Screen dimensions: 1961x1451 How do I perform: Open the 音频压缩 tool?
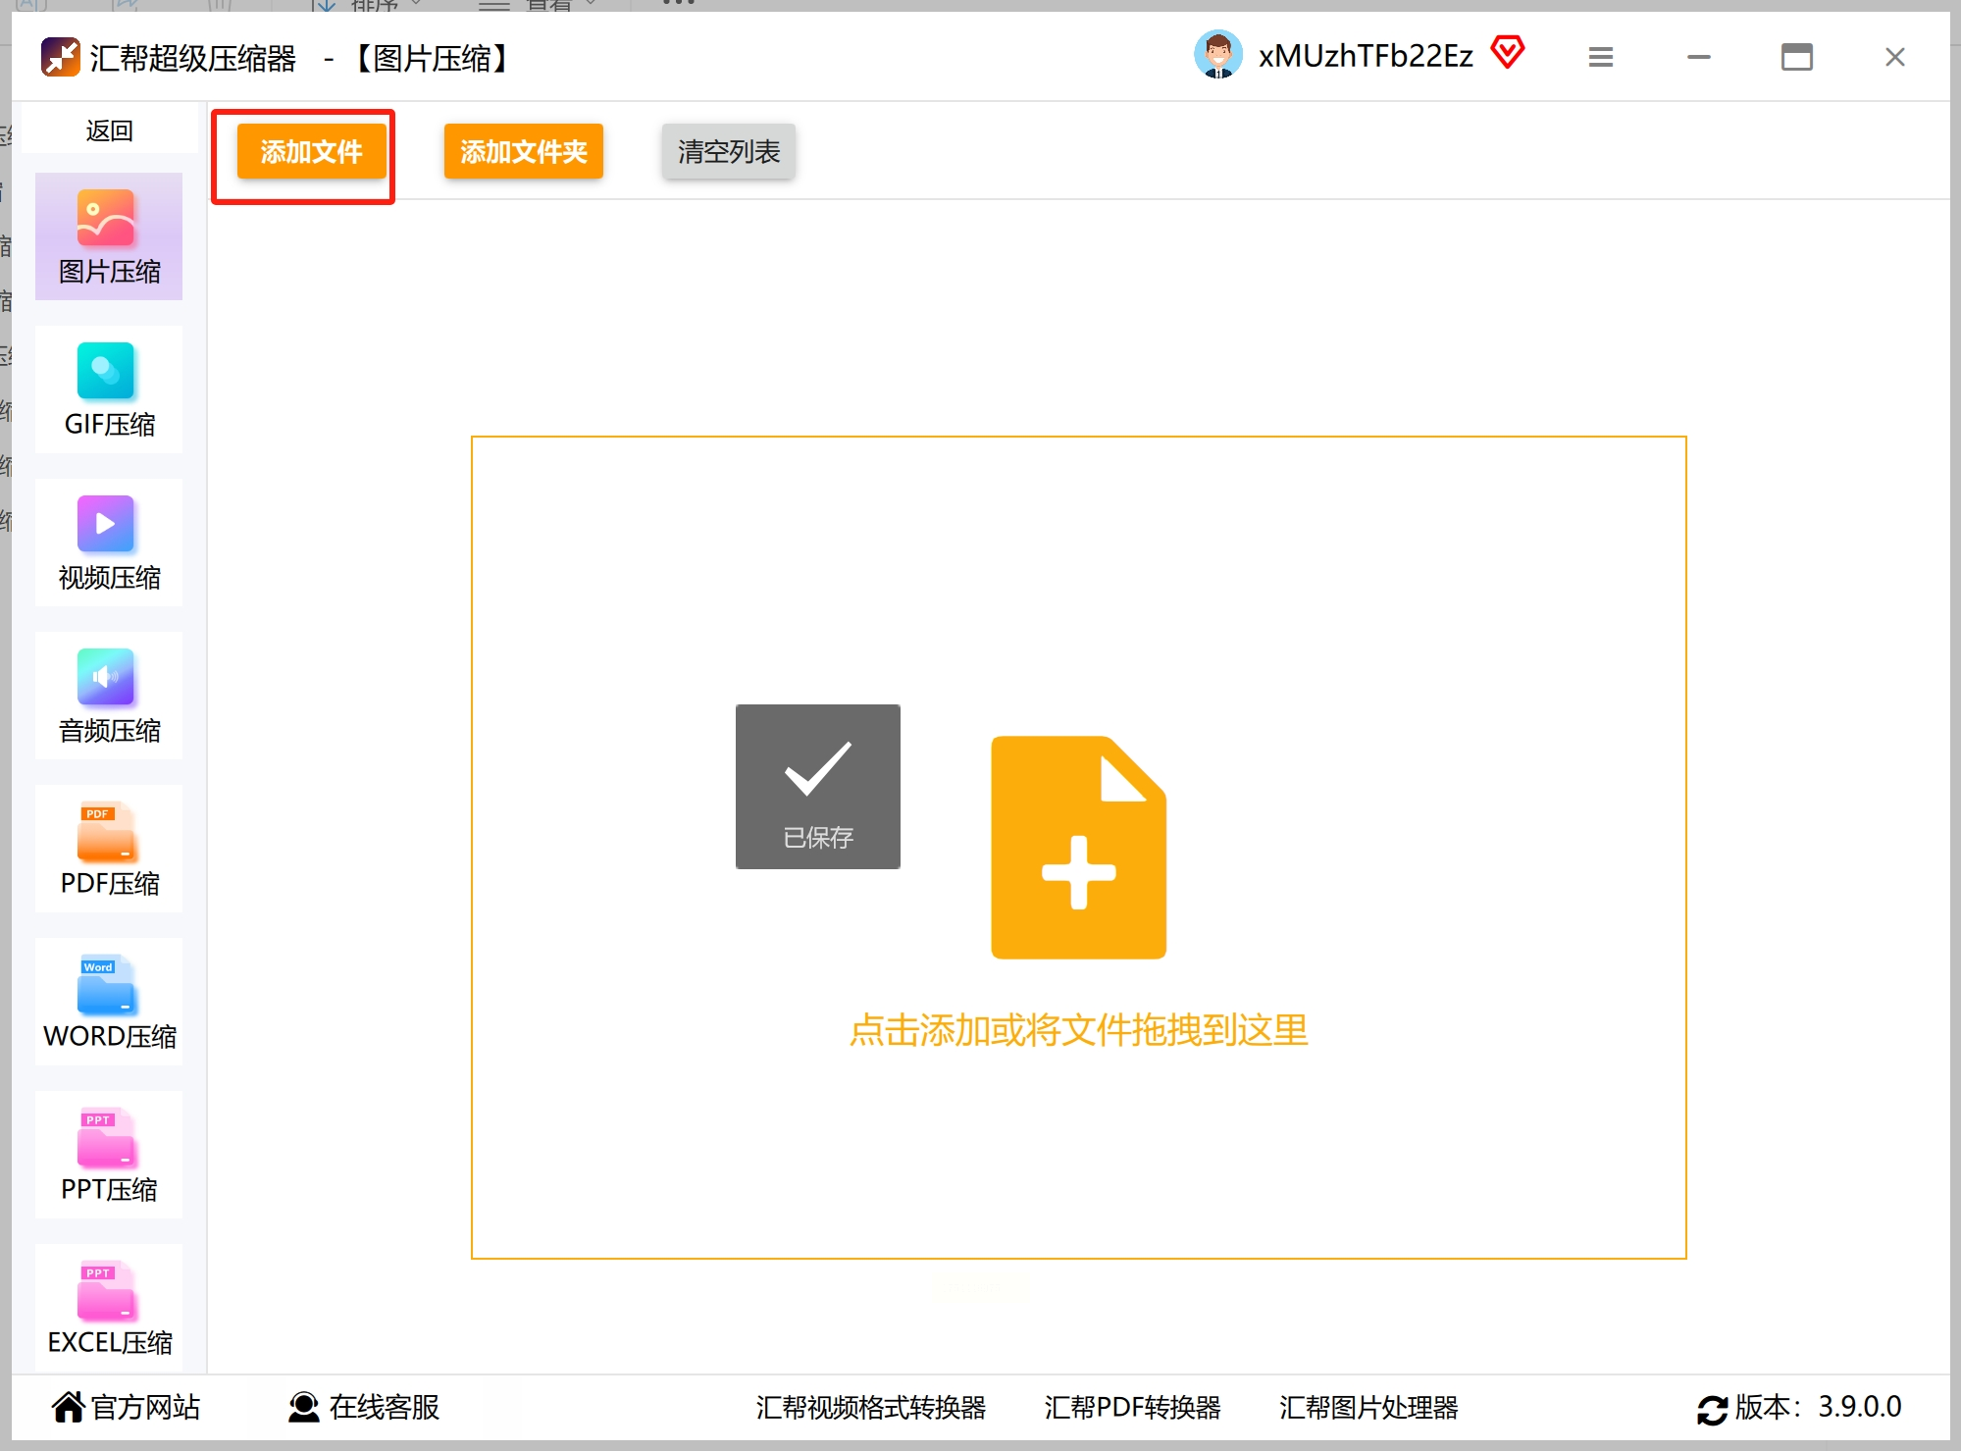coord(108,696)
